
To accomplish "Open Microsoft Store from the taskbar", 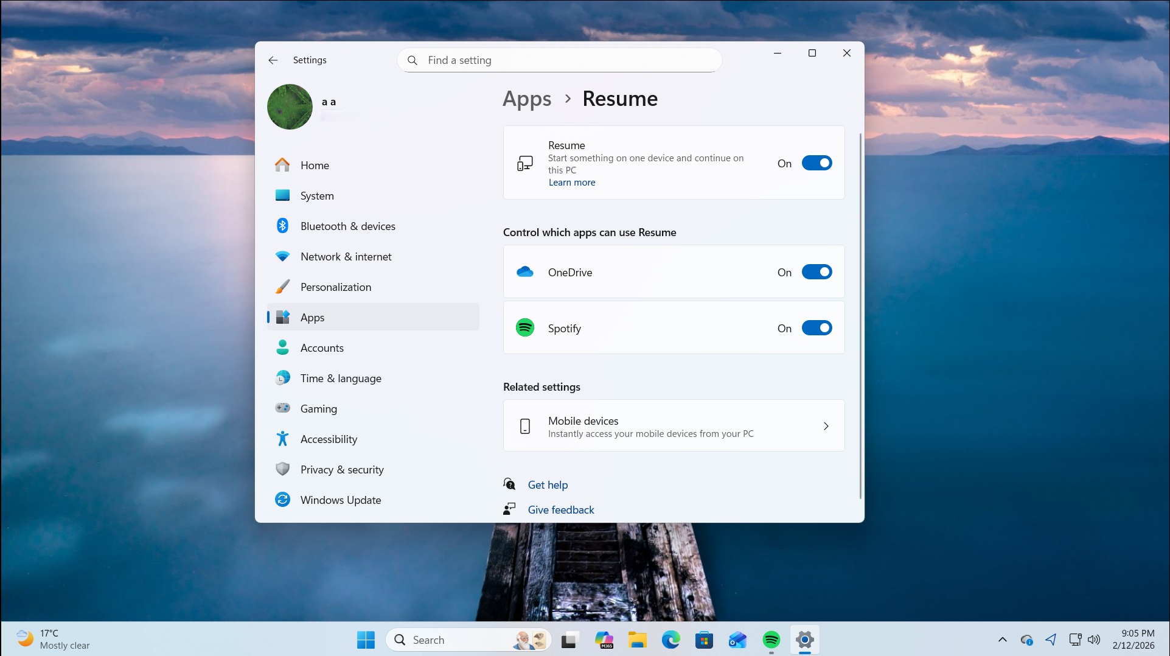I will [x=704, y=640].
